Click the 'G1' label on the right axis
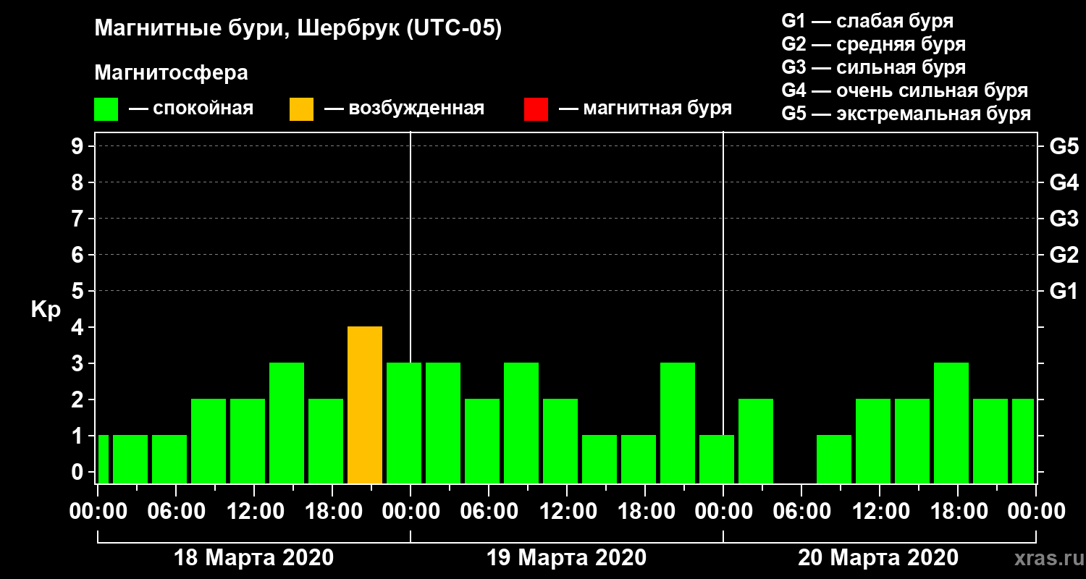 [1064, 291]
